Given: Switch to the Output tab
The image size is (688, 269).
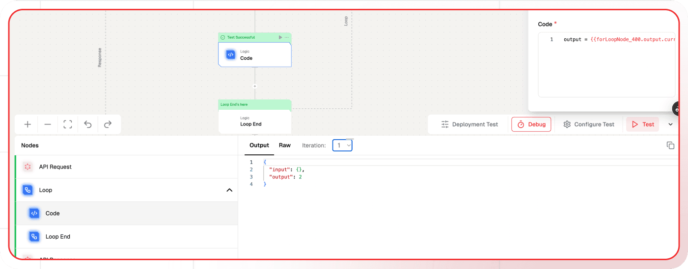Looking at the screenshot, I should [x=259, y=146].
